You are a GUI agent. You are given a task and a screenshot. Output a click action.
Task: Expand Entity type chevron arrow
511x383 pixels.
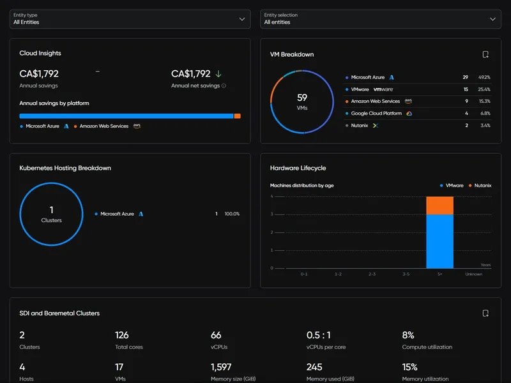pyautogui.click(x=242, y=19)
